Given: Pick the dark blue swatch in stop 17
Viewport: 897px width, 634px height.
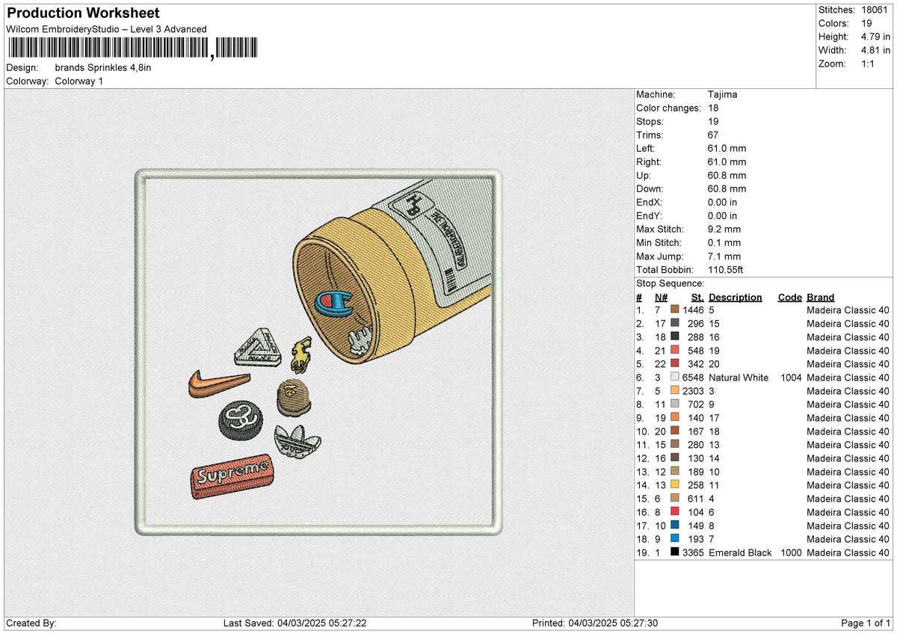Looking at the screenshot, I should click(x=675, y=526).
